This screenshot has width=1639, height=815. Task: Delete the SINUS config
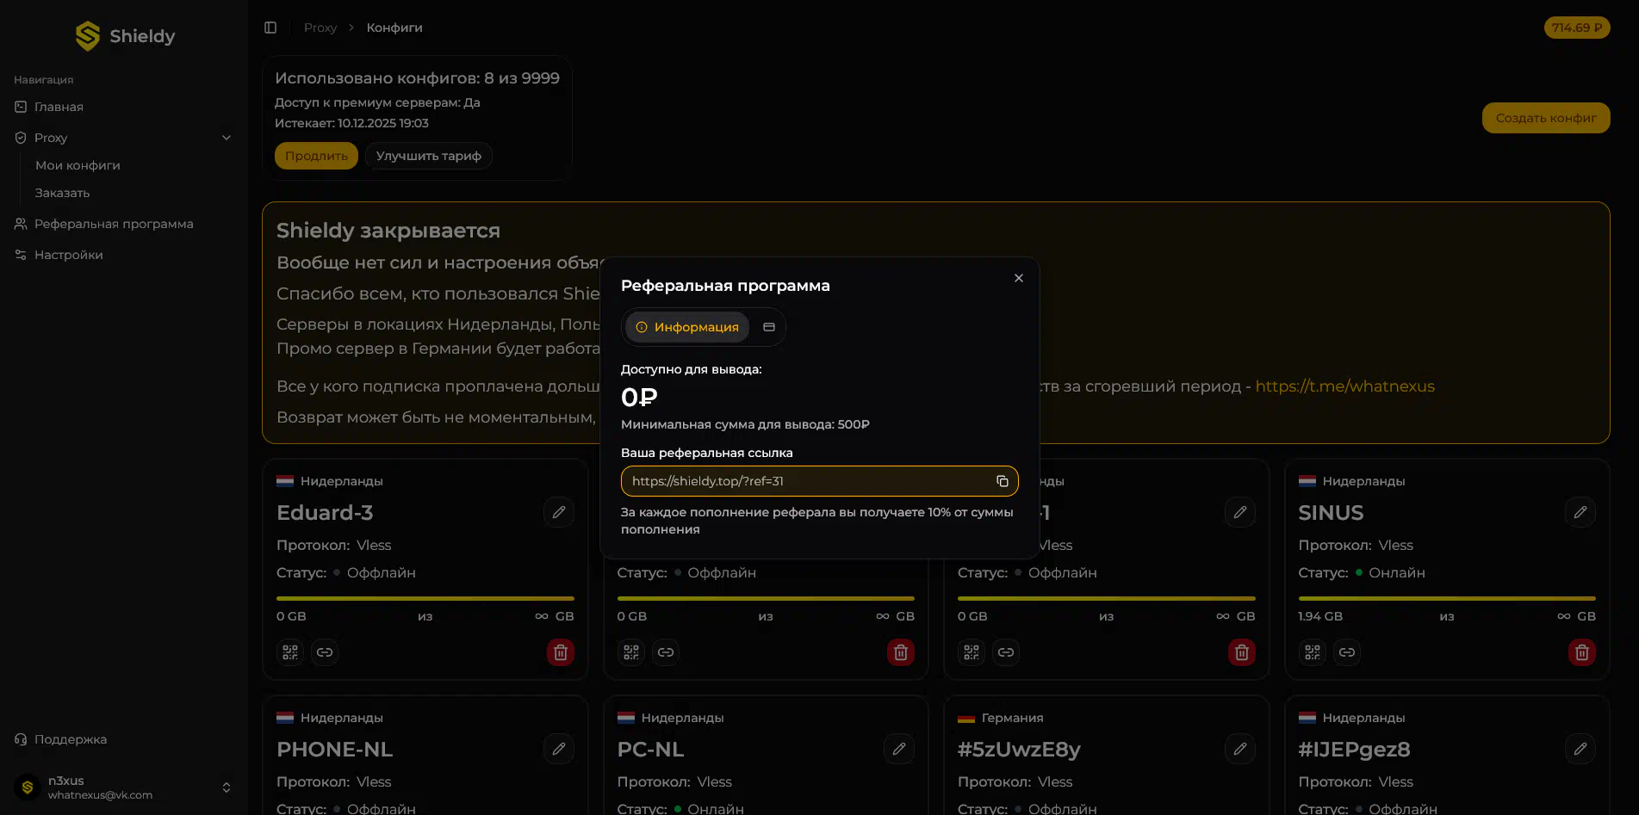click(x=1581, y=652)
